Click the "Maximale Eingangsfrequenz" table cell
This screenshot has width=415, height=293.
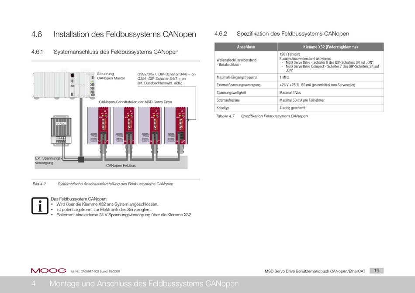pos(246,78)
